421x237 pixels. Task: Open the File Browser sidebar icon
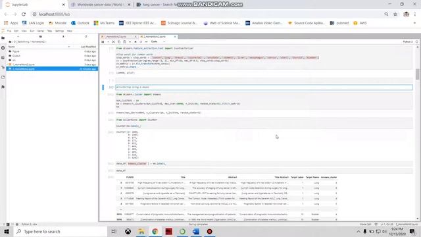coord(3,38)
